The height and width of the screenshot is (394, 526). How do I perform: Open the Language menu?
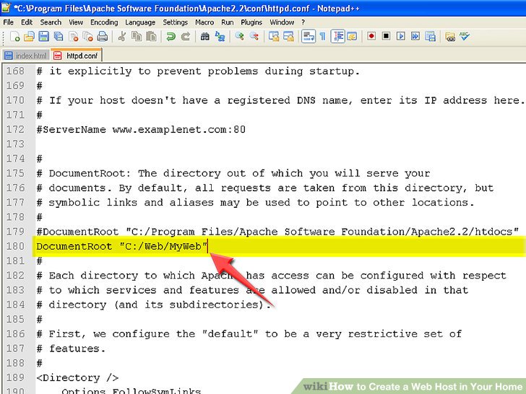[140, 22]
